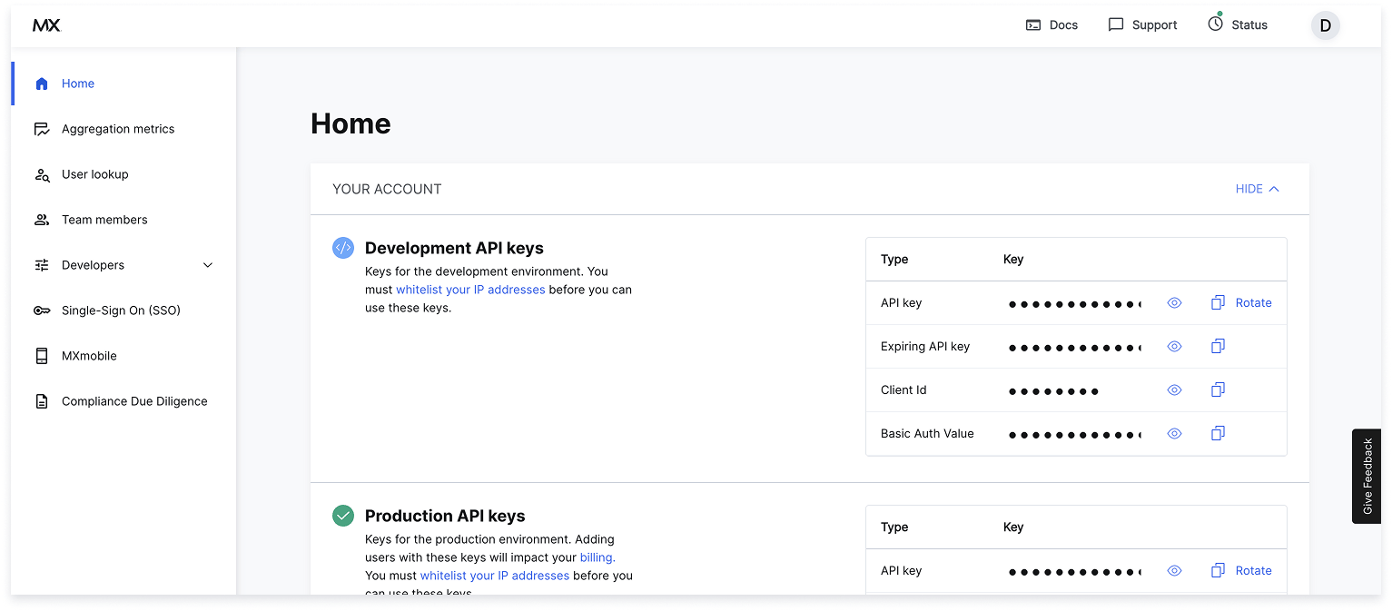Collapse Your Account section with HIDE

point(1258,189)
